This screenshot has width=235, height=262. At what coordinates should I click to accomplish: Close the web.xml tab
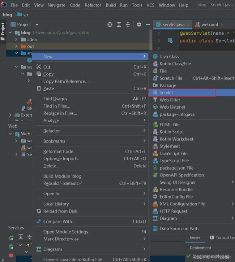(x=222, y=25)
